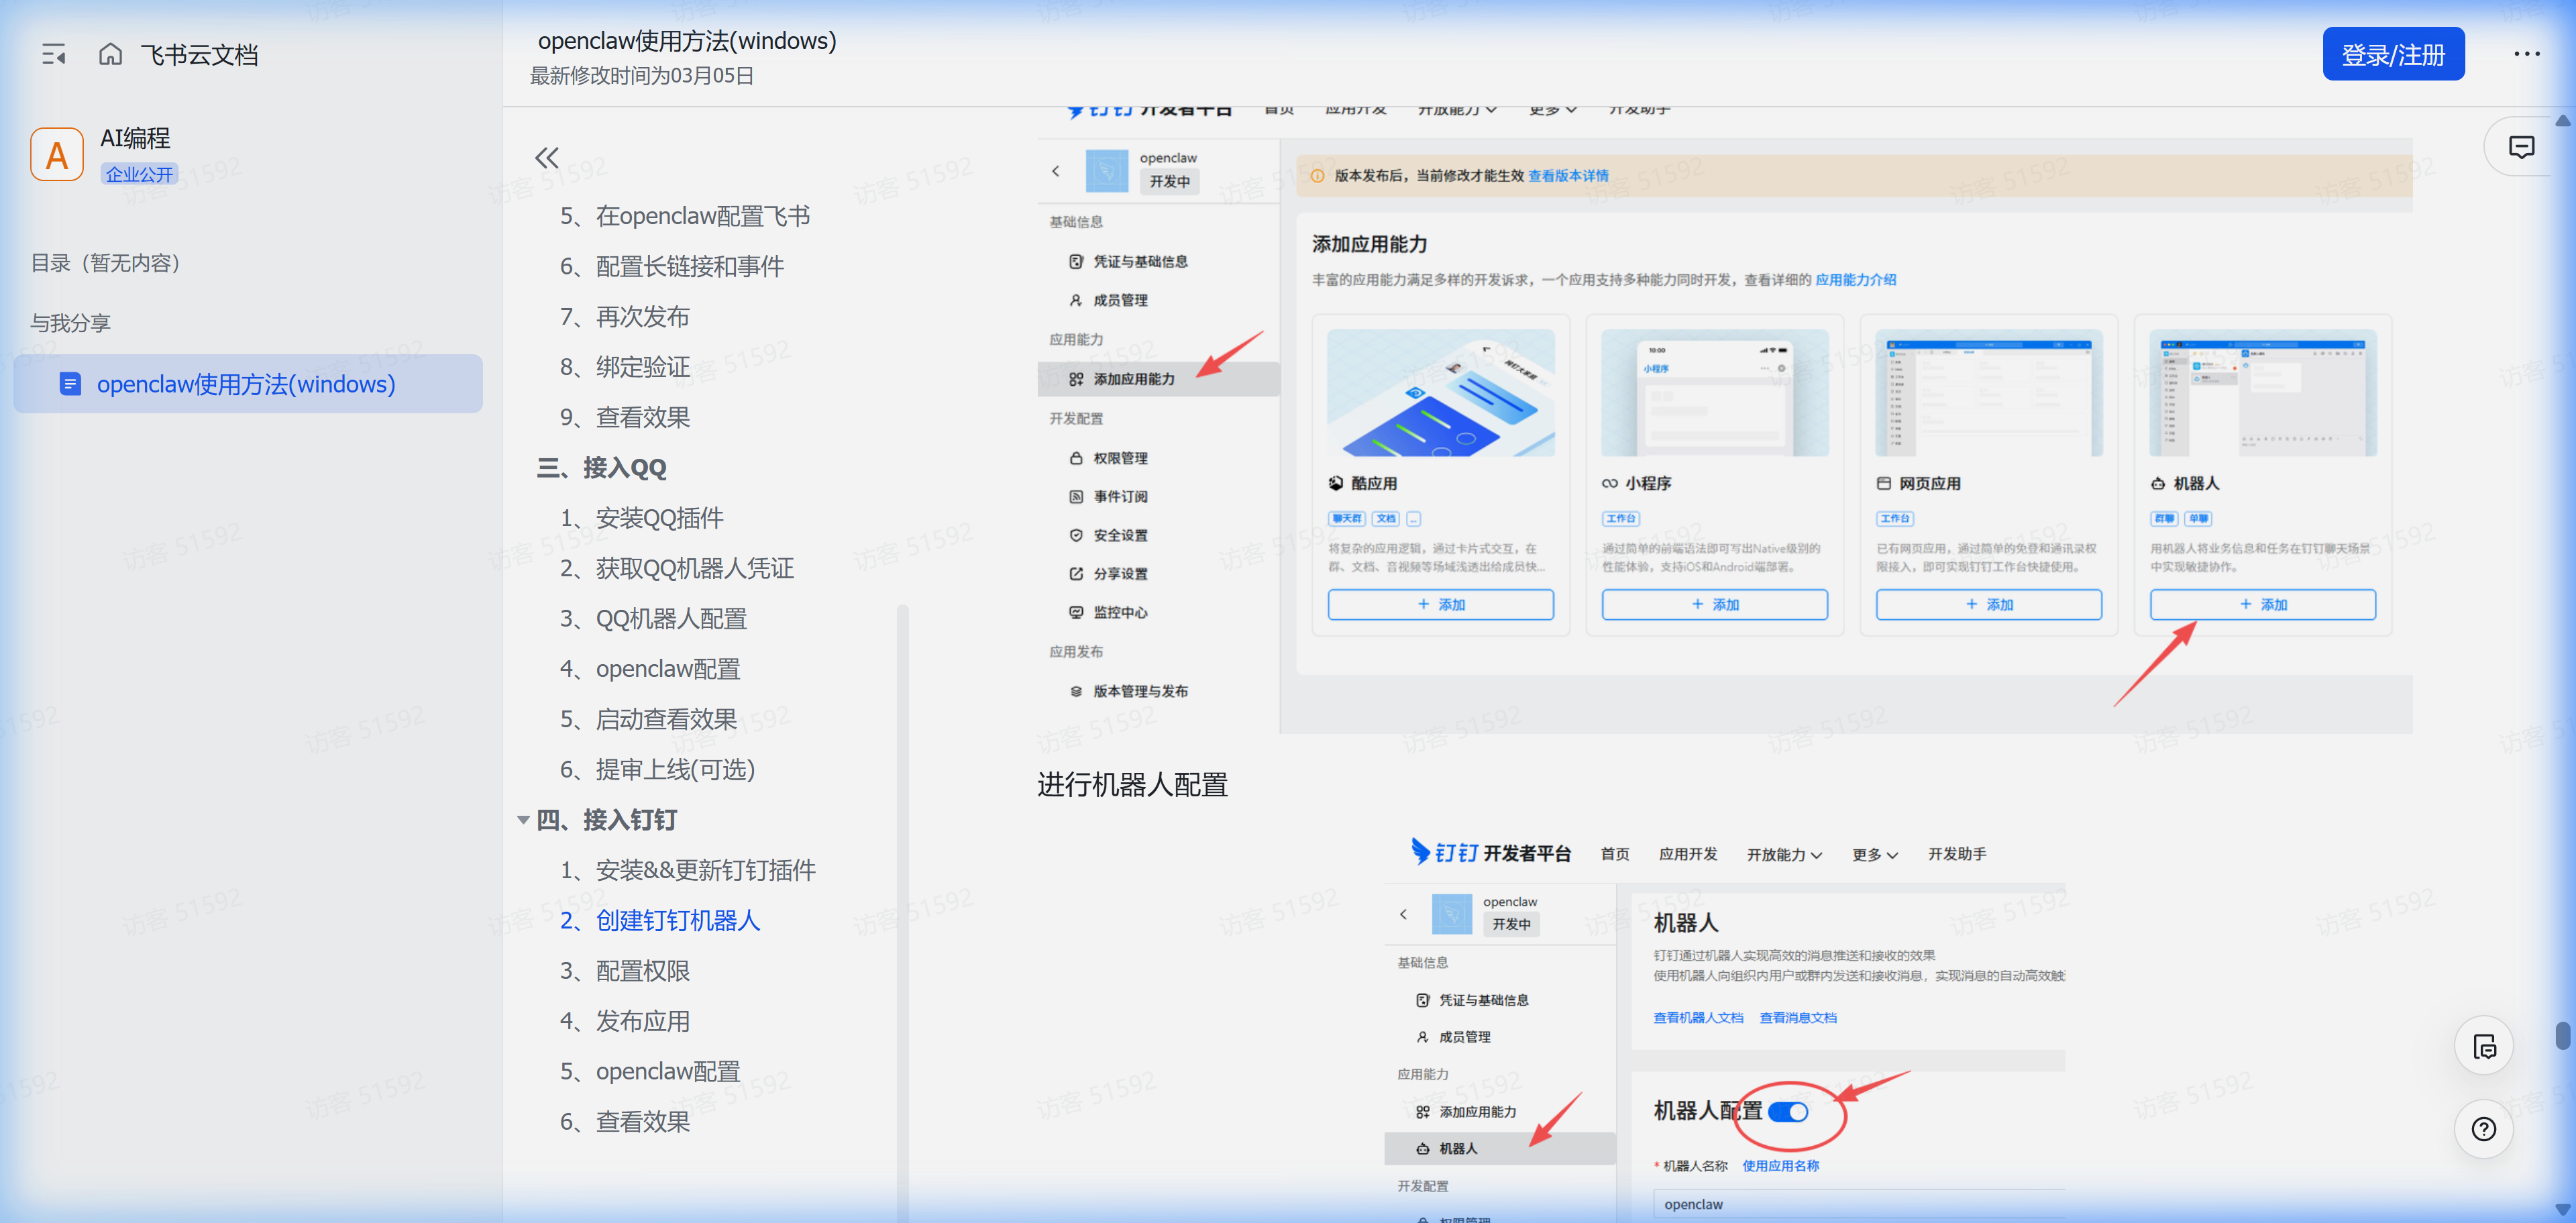This screenshot has height=1223, width=2576.
Task: Go to the home icon beside 飞书云文档
Action: (110, 54)
